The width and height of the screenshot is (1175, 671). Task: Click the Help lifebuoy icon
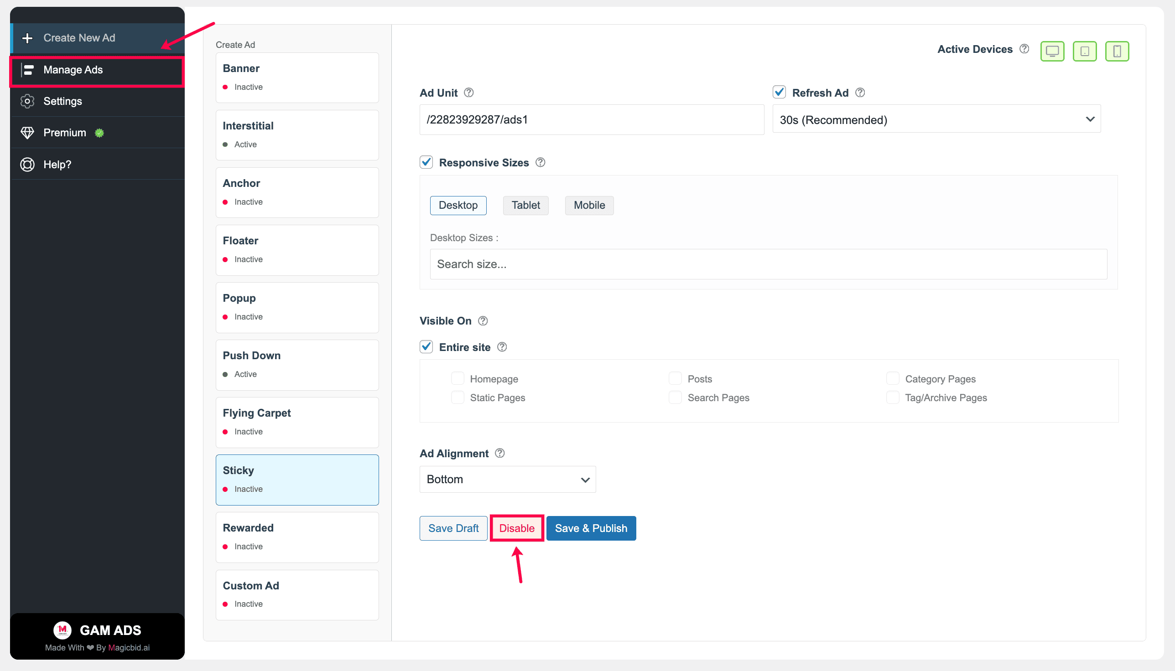tap(28, 165)
